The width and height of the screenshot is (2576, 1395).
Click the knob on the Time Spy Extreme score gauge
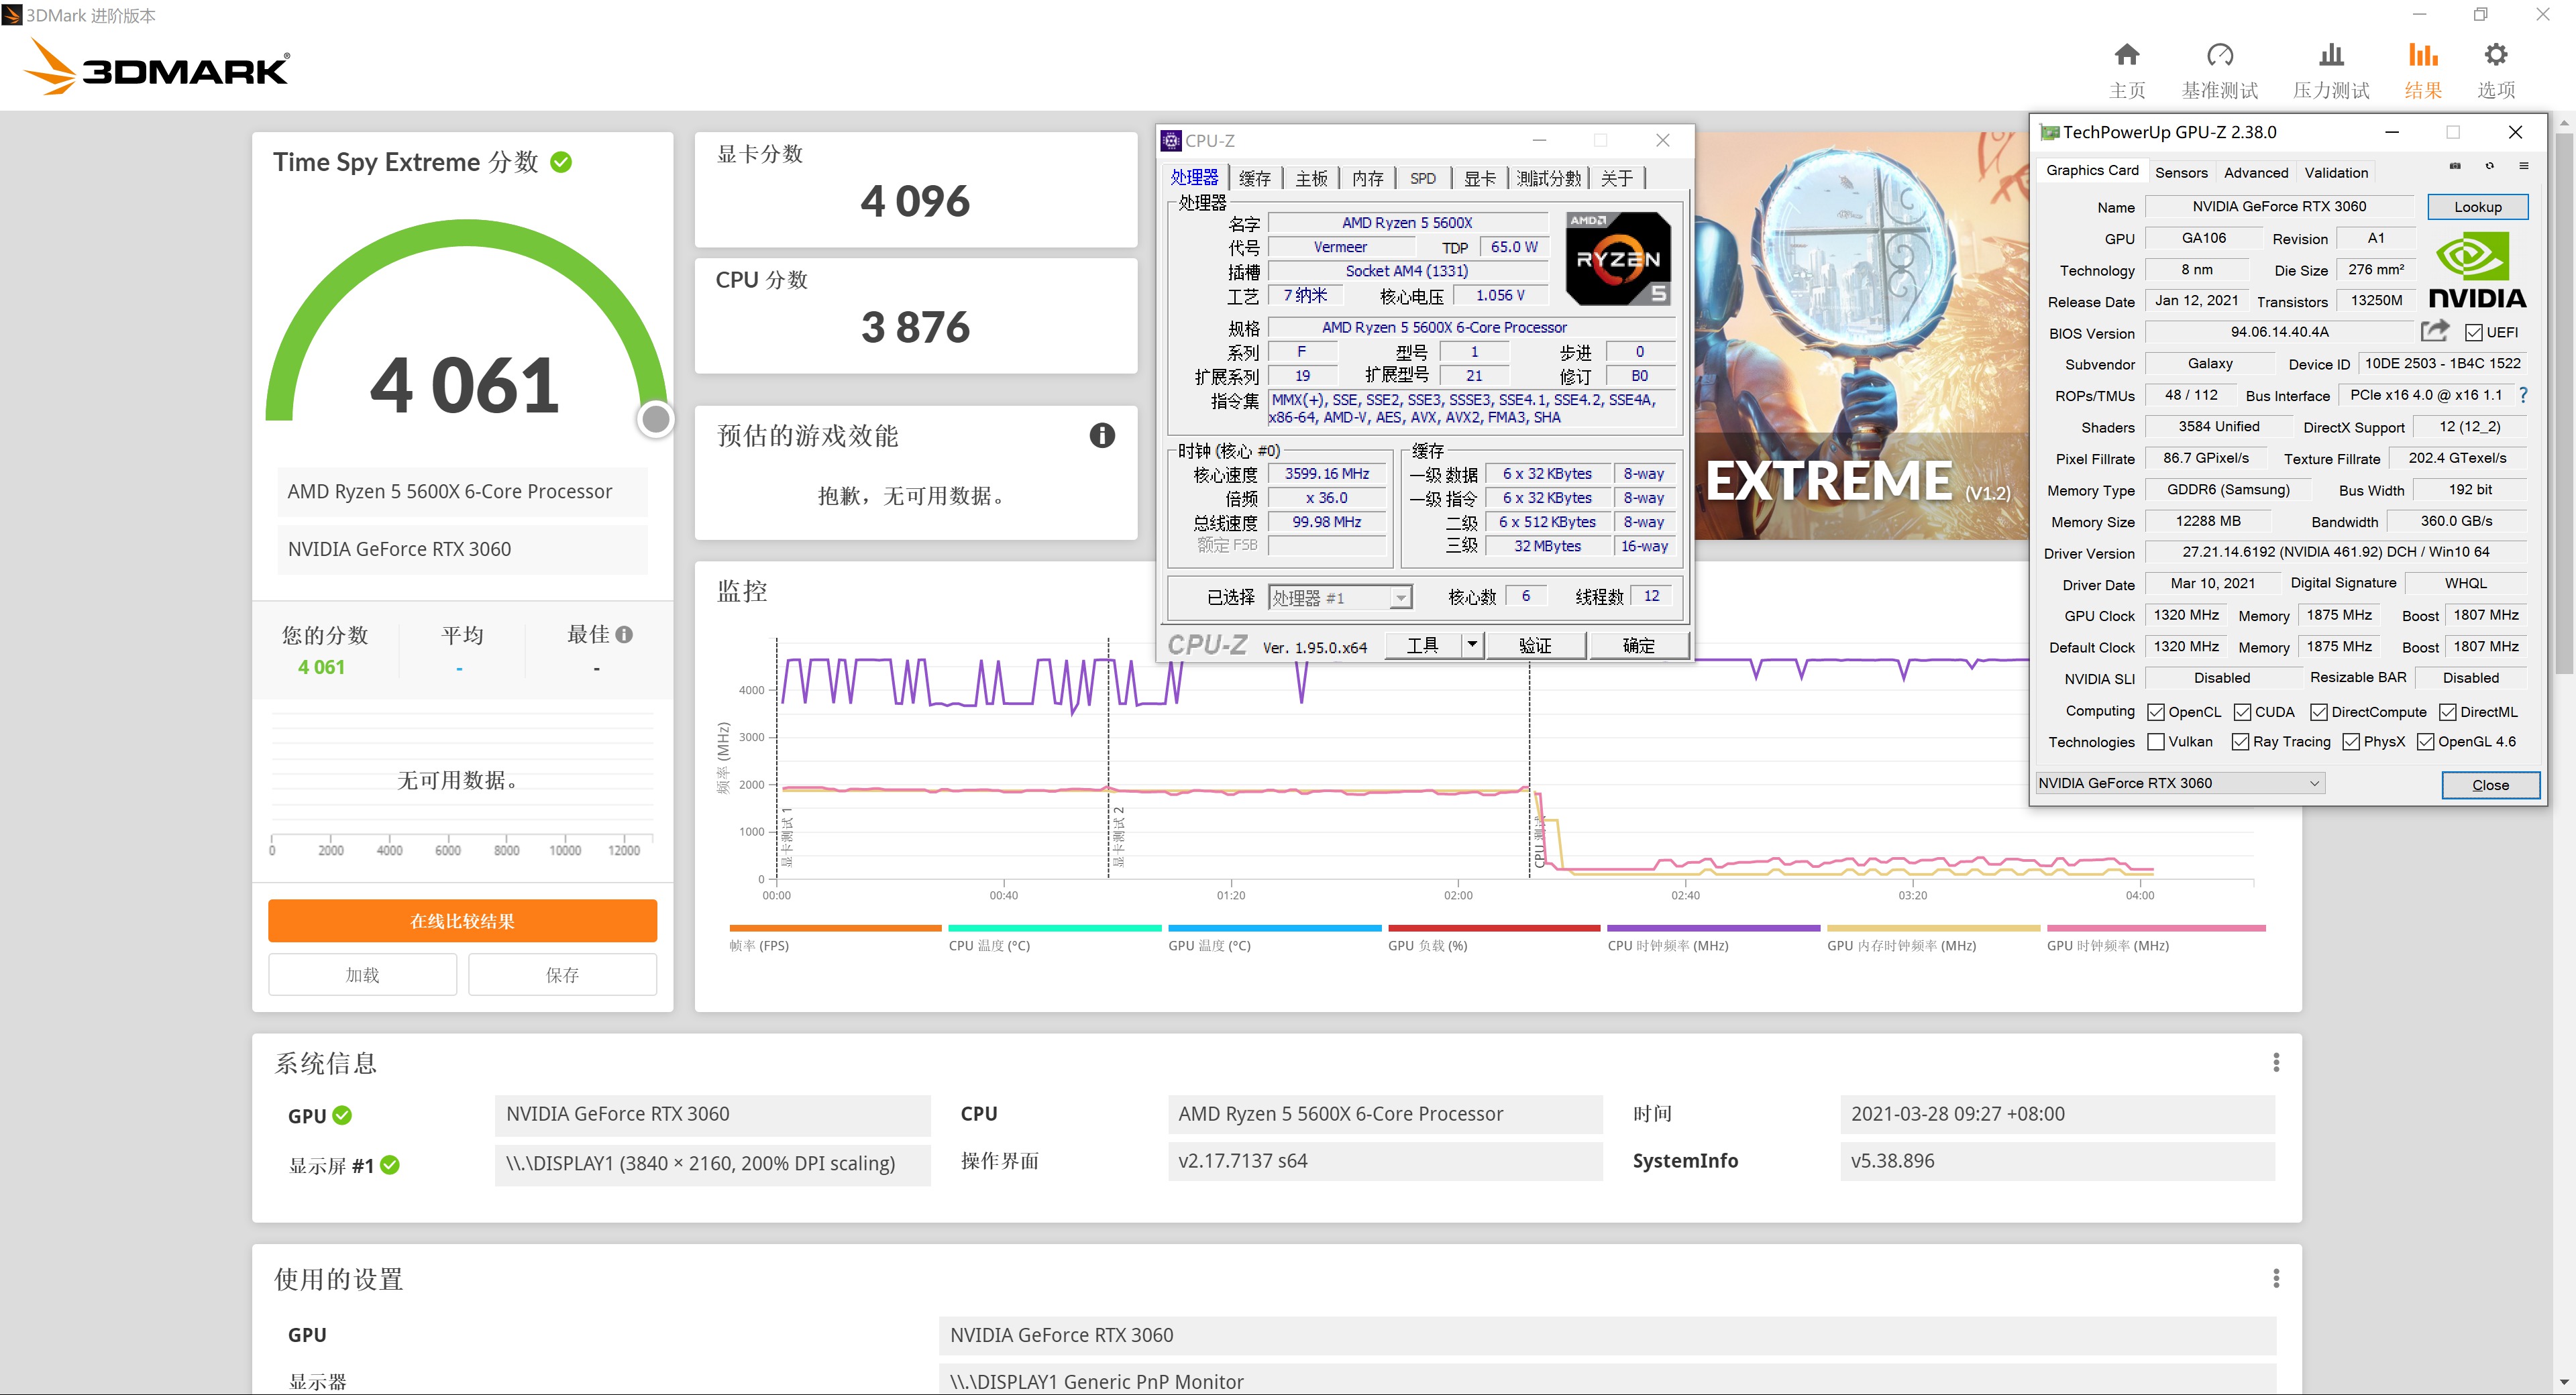655,419
